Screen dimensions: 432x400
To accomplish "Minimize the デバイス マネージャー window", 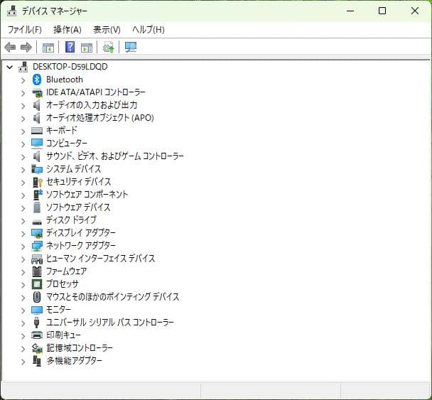I will coord(350,11).
